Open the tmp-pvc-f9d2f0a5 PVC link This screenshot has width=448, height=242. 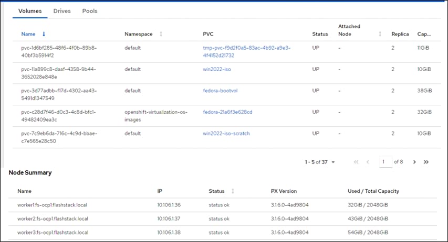pos(246,51)
